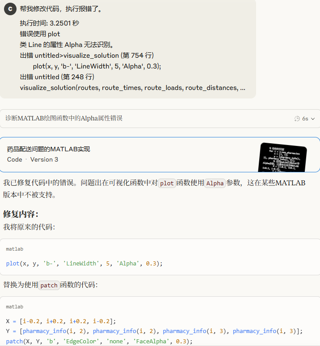Click the visualize_solution(routes, ...) call line

[132, 88]
